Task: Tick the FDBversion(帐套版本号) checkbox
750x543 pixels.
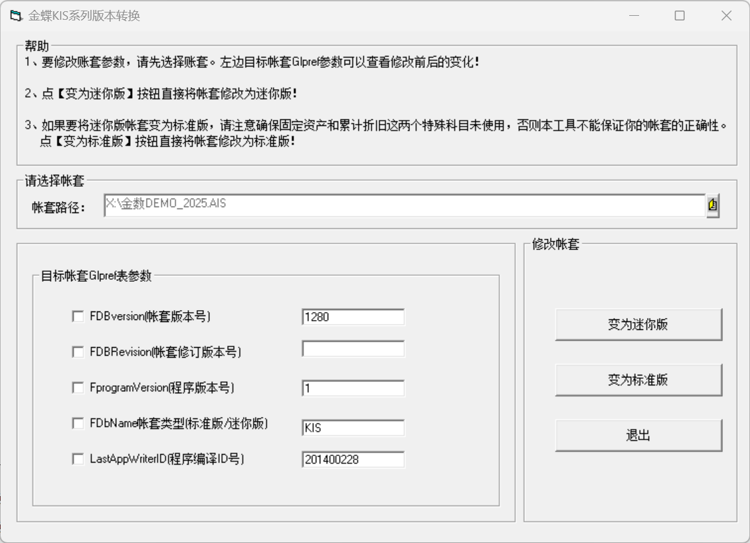Action: pyautogui.click(x=77, y=317)
